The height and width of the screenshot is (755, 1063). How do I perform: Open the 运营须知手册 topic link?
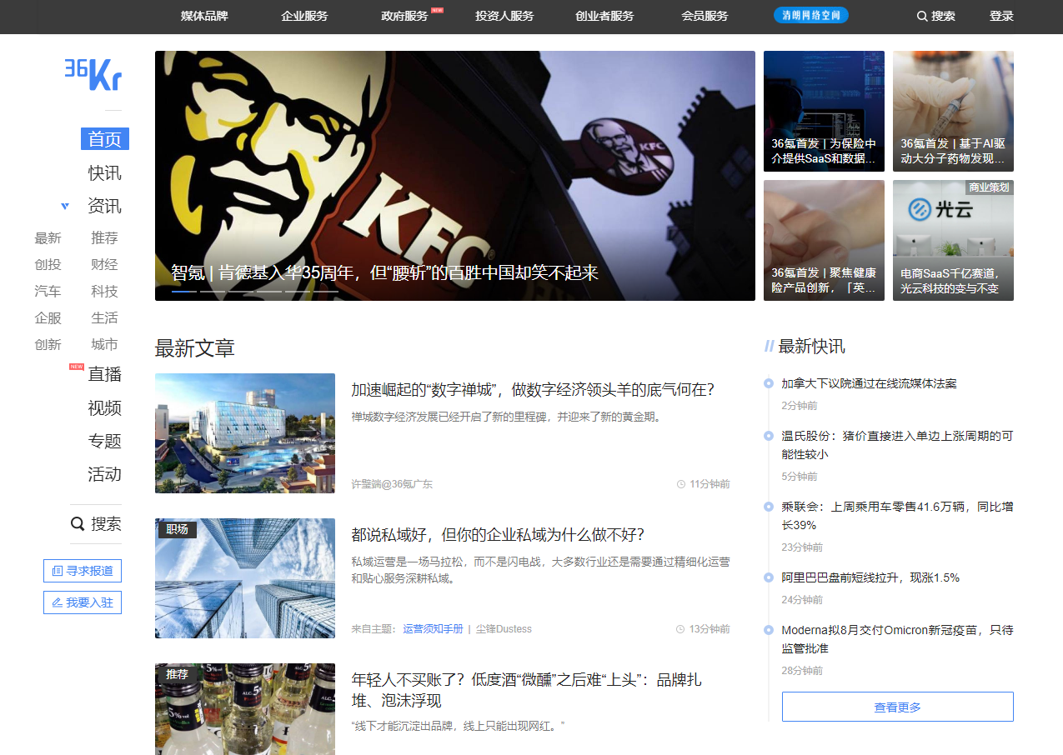pos(433,629)
